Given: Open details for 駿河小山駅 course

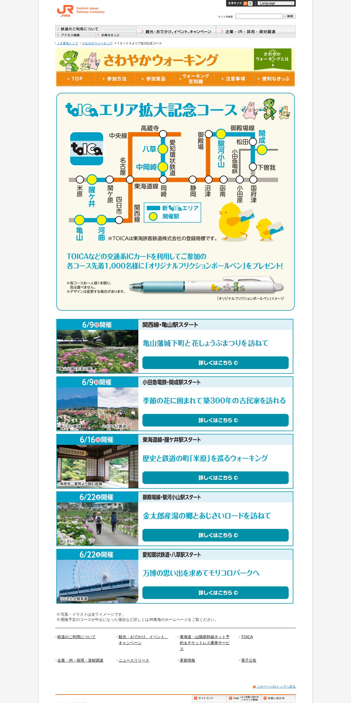Looking at the screenshot, I should [x=215, y=535].
